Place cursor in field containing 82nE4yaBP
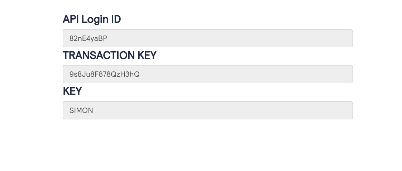 [x=208, y=38]
